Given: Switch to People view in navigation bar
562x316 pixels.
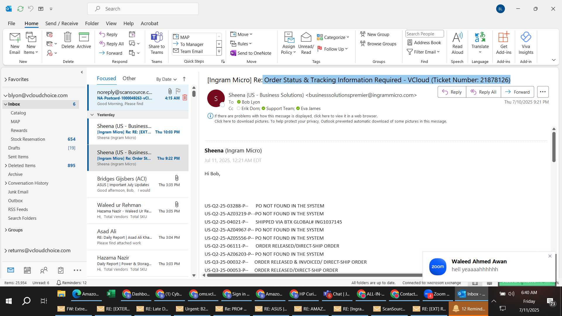Looking at the screenshot, I should pos(44,270).
